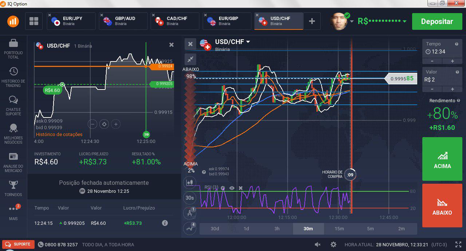Expand the profile avatar menu
The image size is (466, 251).
(x=352, y=21)
